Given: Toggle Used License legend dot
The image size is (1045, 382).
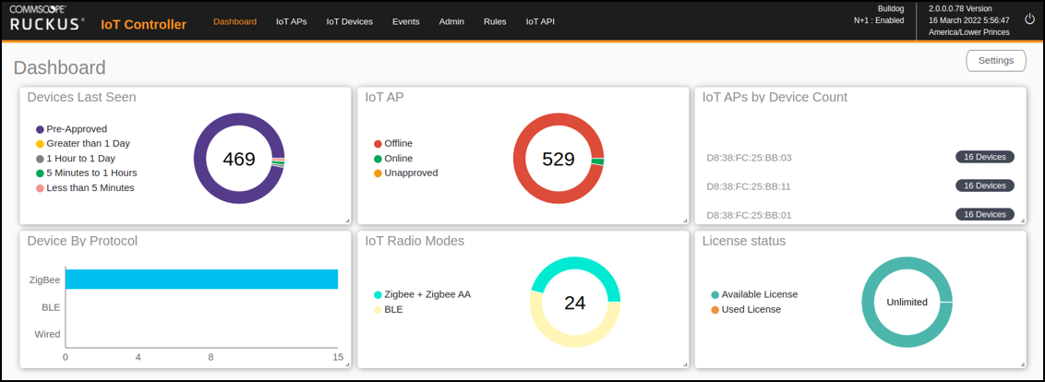Looking at the screenshot, I should 715,310.
